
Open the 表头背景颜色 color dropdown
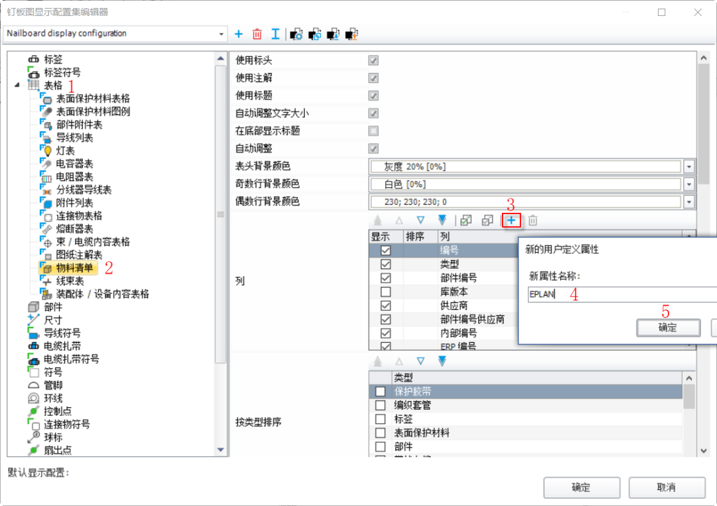coord(688,166)
